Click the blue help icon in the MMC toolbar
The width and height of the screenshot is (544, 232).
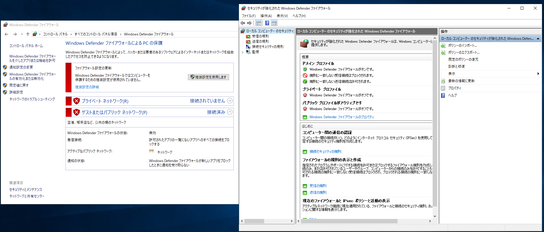pyautogui.click(x=267, y=23)
